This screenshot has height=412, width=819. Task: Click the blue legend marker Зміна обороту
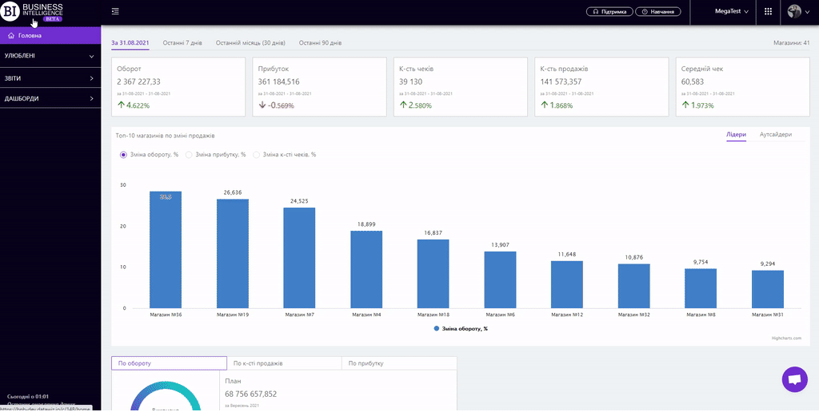(437, 328)
